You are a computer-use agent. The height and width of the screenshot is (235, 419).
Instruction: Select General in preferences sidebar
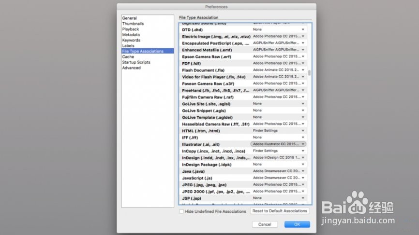[x=129, y=18]
